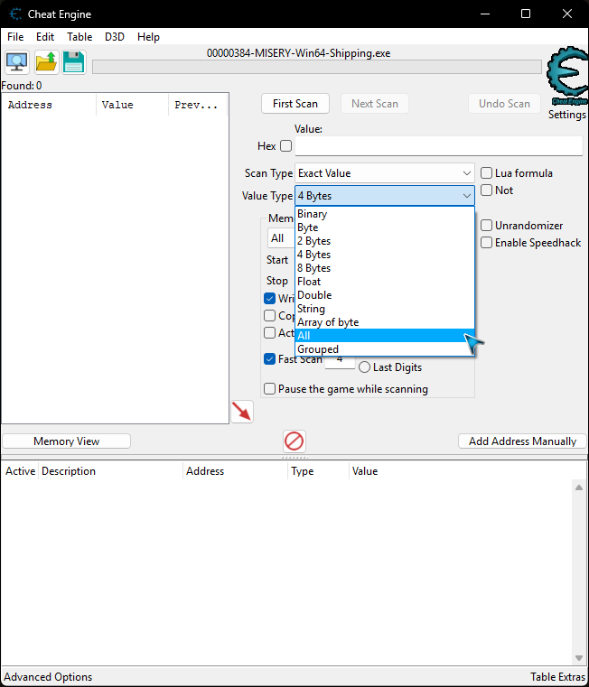
Task: Select Array of byte in the dropdown list
Action: tap(328, 322)
